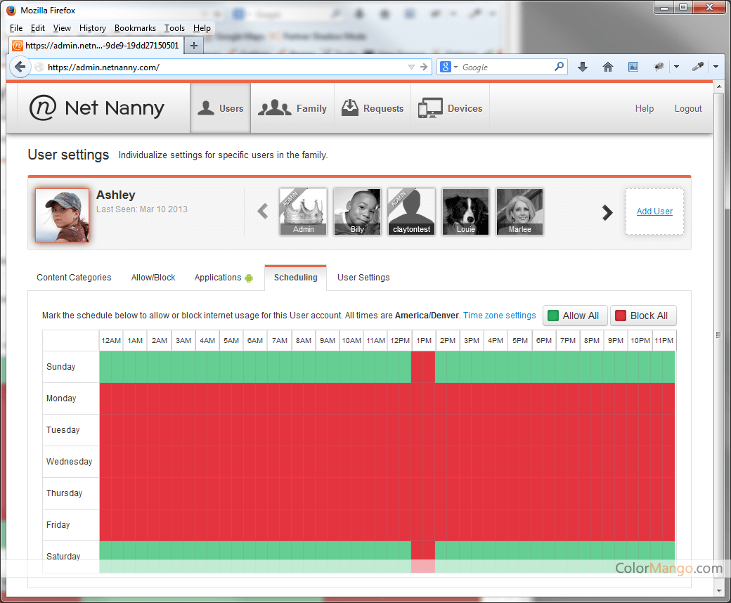Open the Time zone settings link
This screenshot has width=731, height=603.
pos(499,316)
